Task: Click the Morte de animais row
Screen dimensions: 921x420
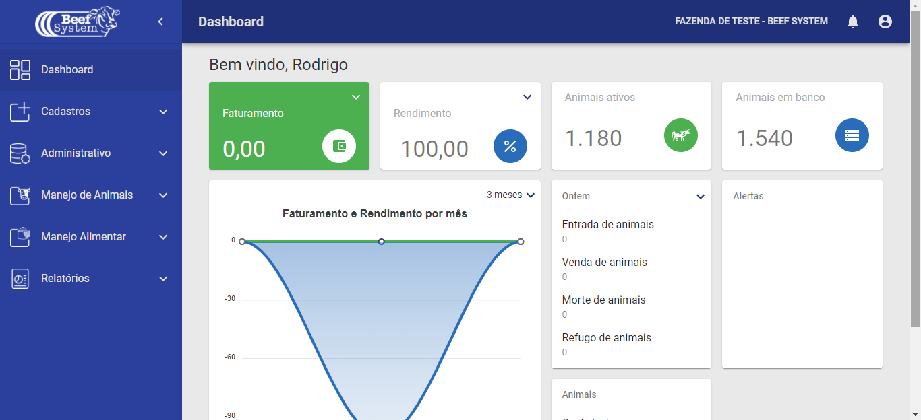Action: 631,307
